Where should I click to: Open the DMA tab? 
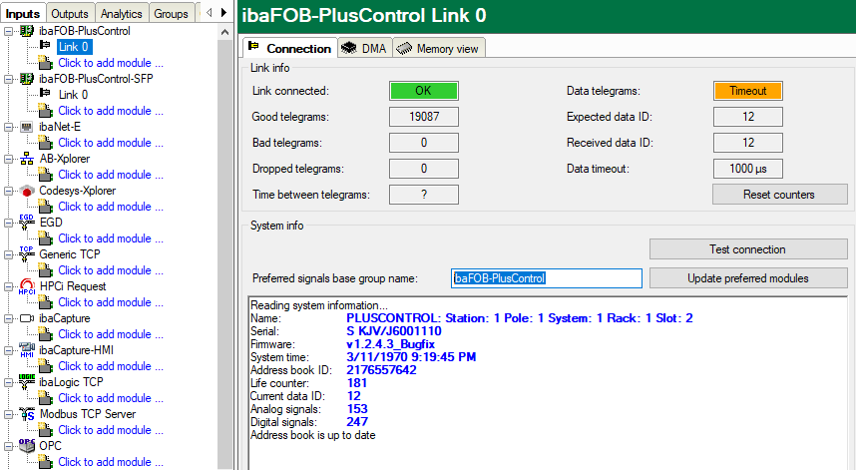point(364,49)
